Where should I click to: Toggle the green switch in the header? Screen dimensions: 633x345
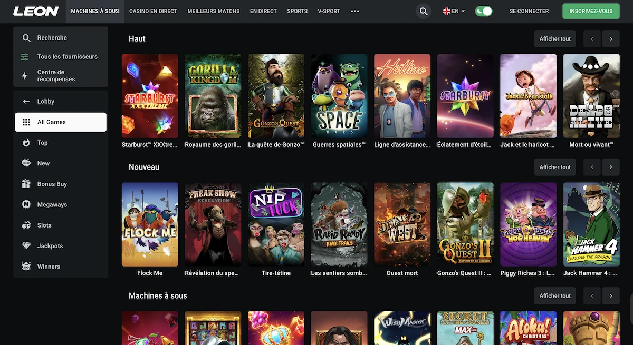483,11
